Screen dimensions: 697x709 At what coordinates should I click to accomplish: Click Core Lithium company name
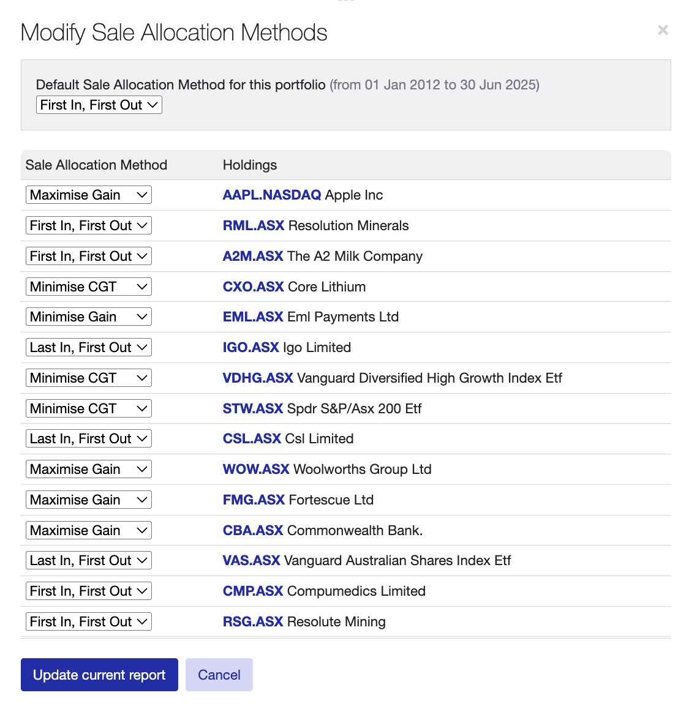click(326, 287)
